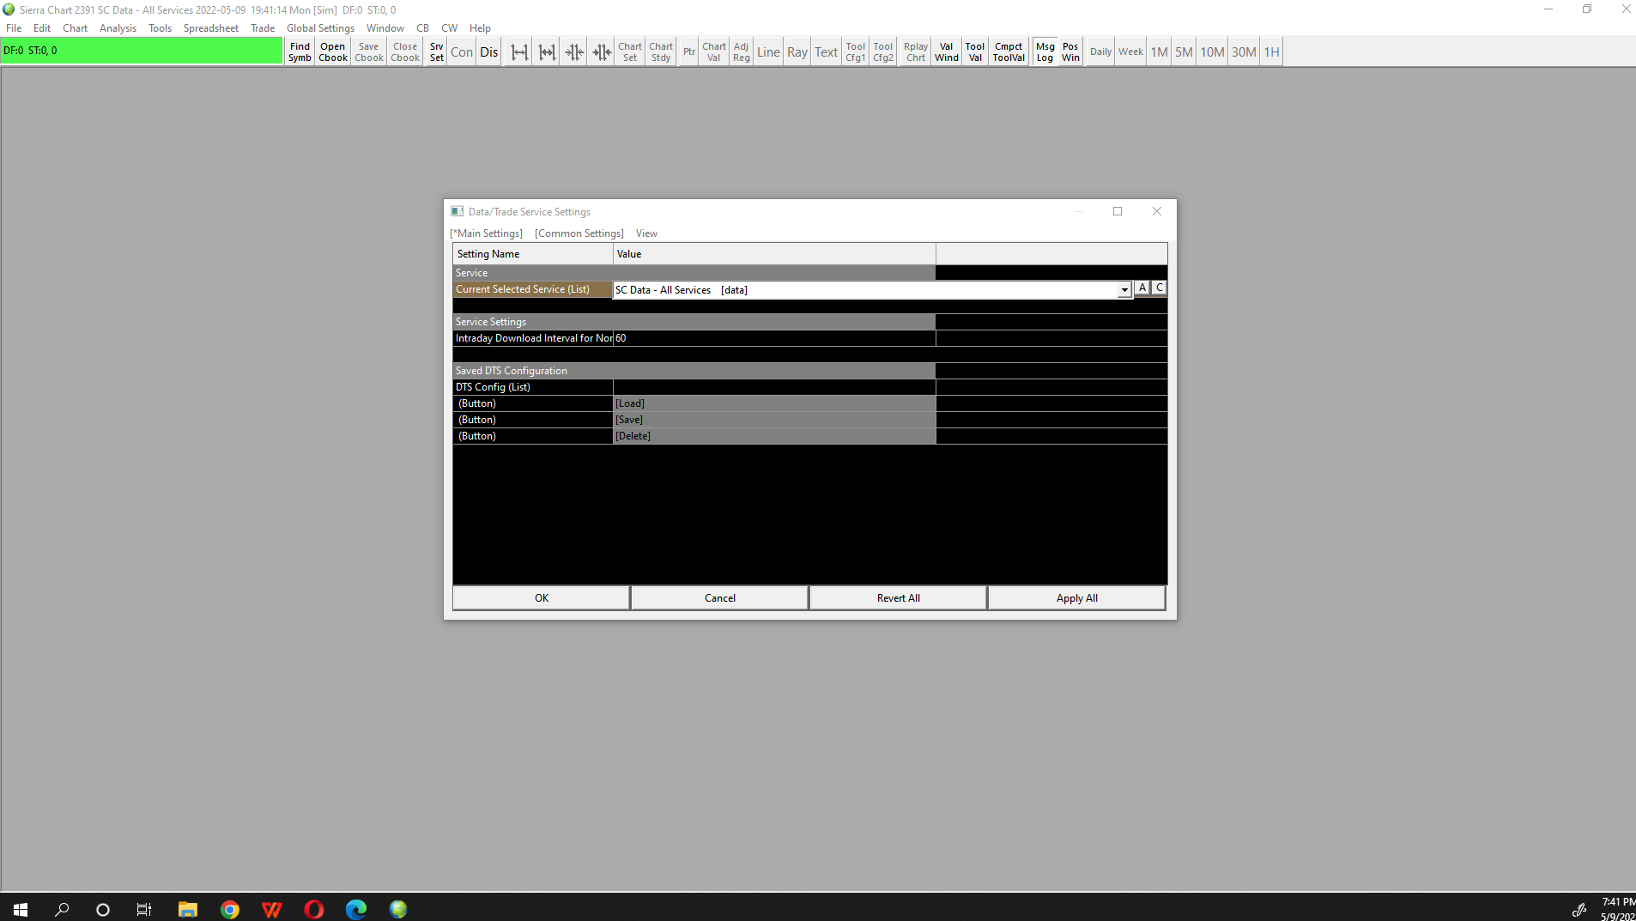Click the third bar spacing icon
This screenshot has width=1636, height=921.
574,52
